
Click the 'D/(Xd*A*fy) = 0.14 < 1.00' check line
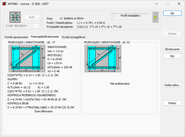33,75
